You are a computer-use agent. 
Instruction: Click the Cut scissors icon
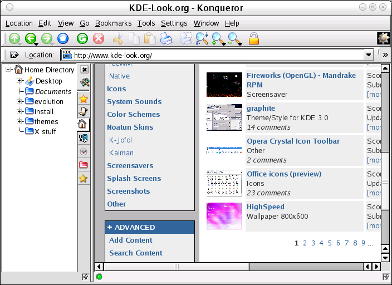(x=118, y=39)
